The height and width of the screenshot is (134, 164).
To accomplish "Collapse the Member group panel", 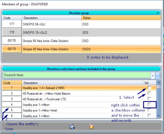I will click(157, 13).
